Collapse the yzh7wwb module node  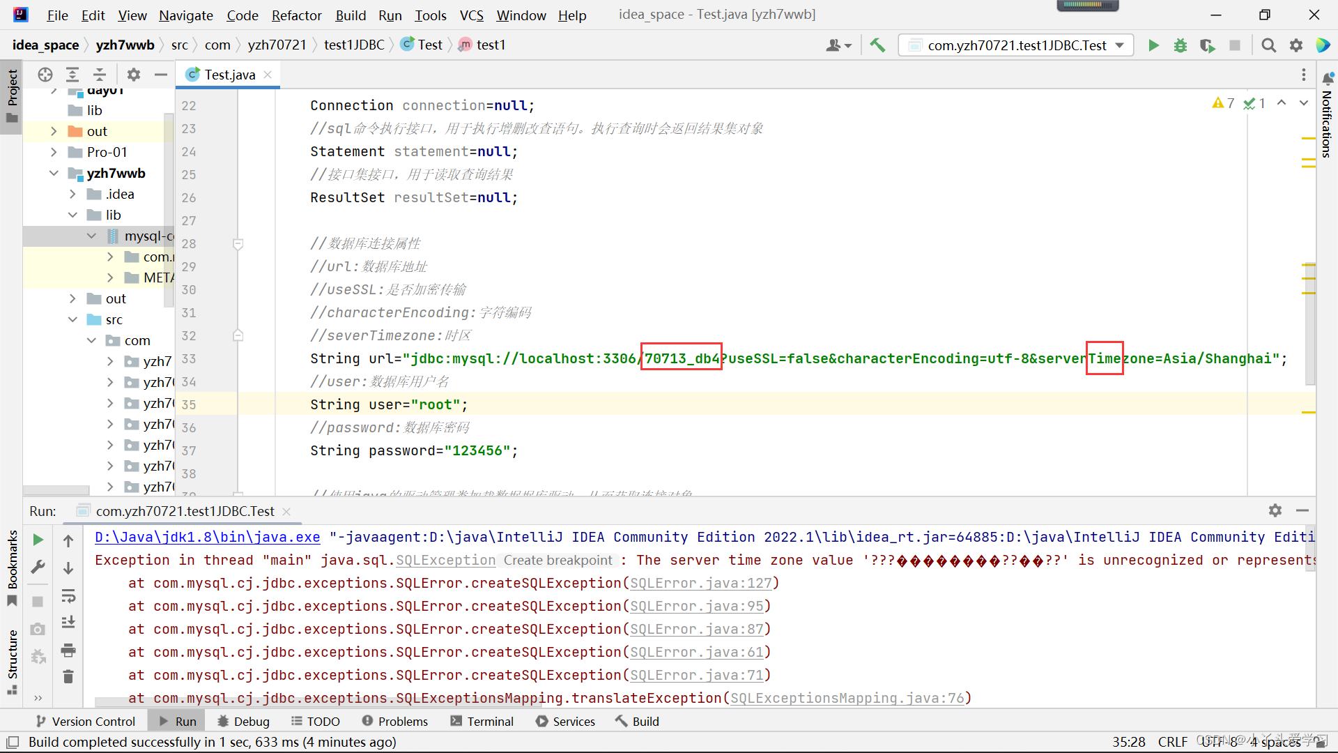pos(54,173)
